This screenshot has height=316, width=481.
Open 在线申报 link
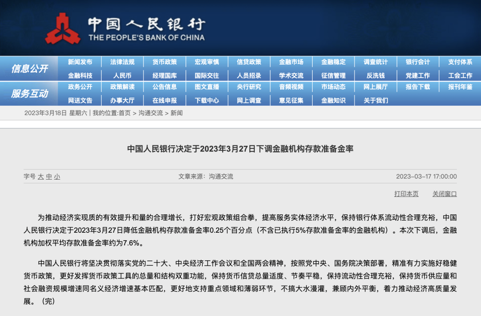[x=165, y=100]
